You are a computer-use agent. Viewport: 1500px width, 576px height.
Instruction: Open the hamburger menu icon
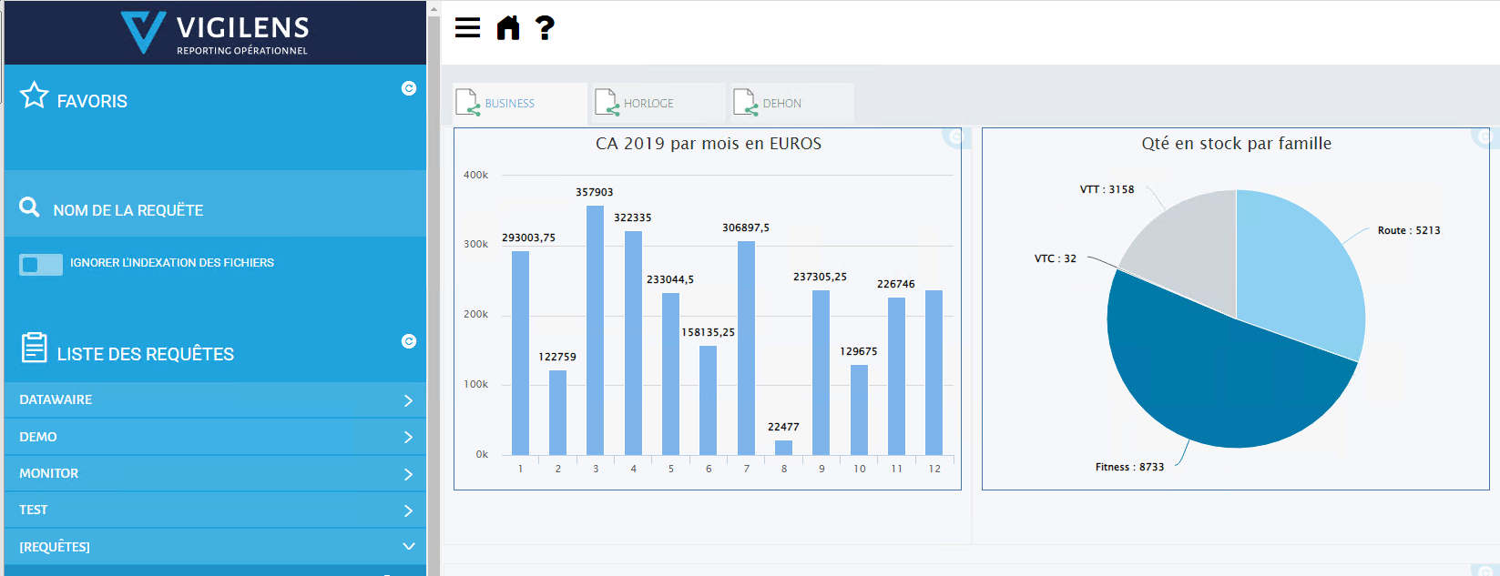point(467,28)
